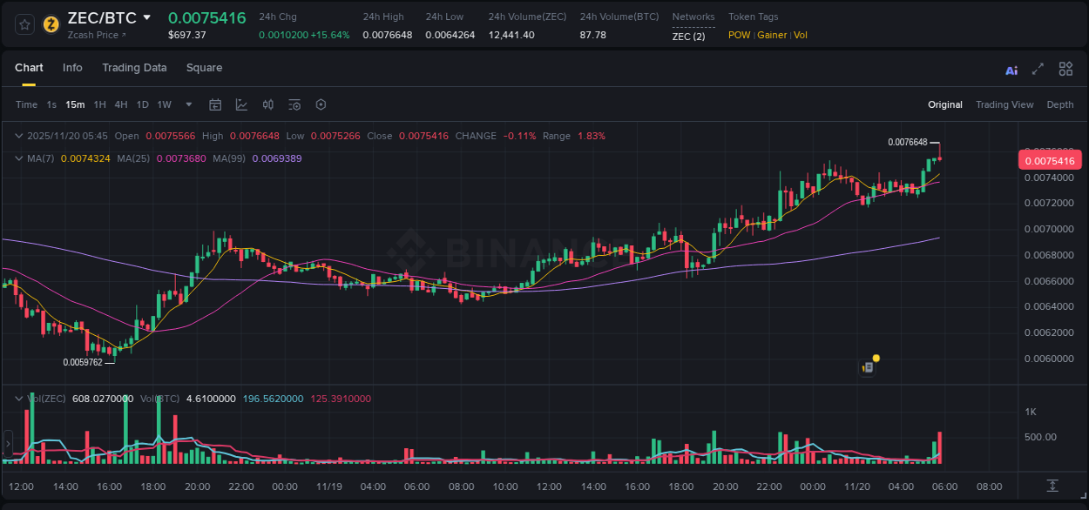Open the POW token tag
The height and width of the screenshot is (510, 1089).
point(739,35)
